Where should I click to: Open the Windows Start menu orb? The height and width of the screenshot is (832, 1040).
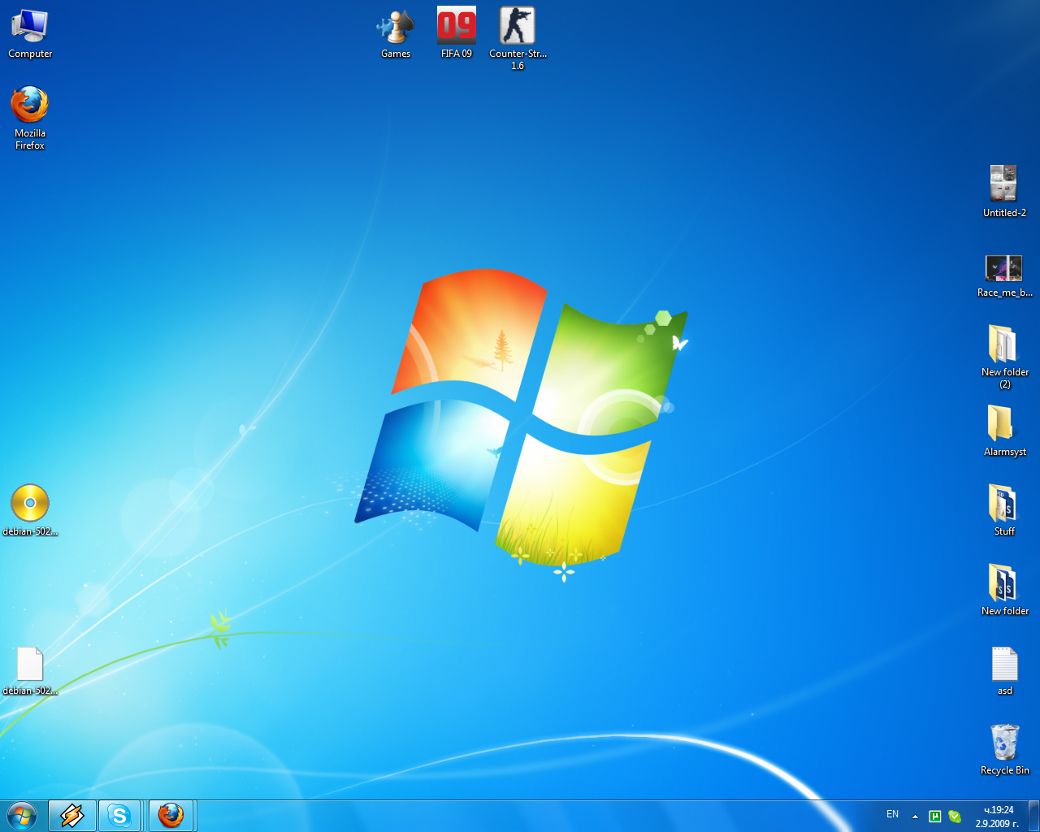tap(22, 816)
